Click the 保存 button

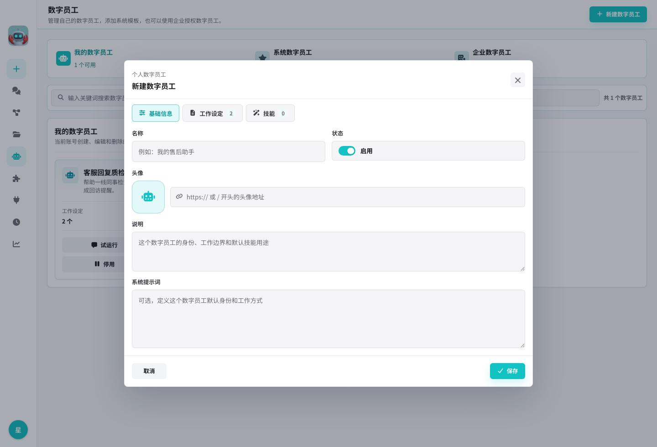tap(507, 371)
